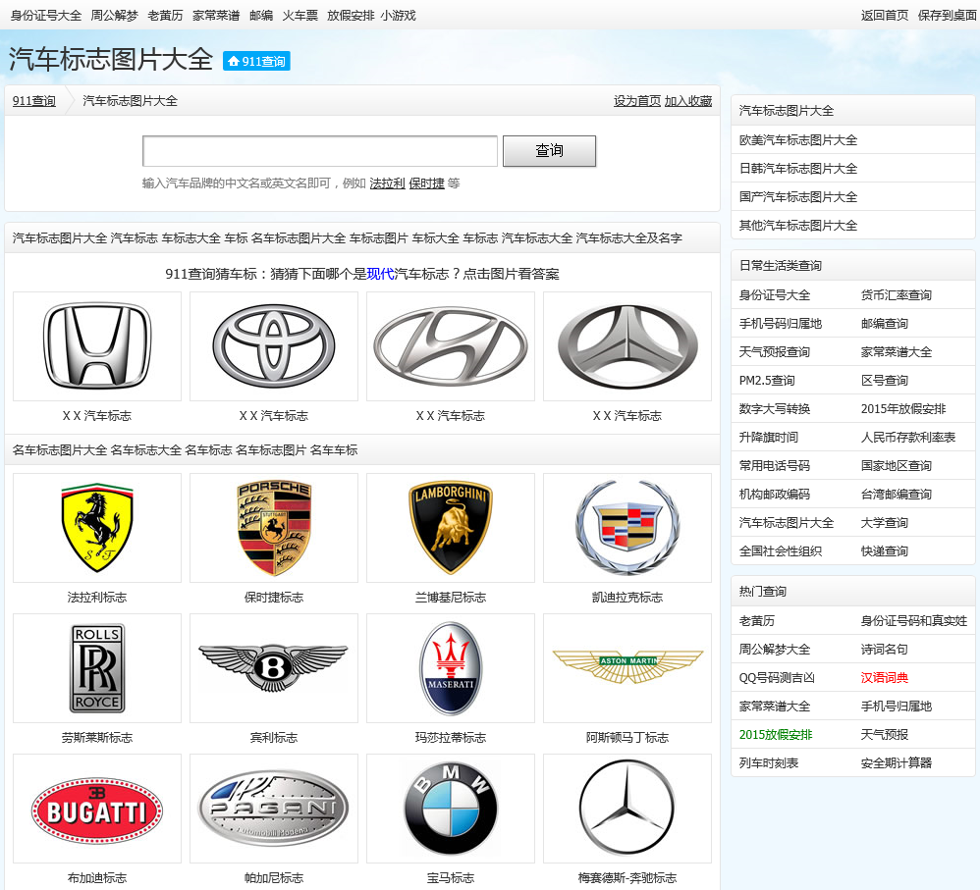Open 家常菜谱 in top navigation
Viewport: 980px width, 890px height.
[216, 16]
